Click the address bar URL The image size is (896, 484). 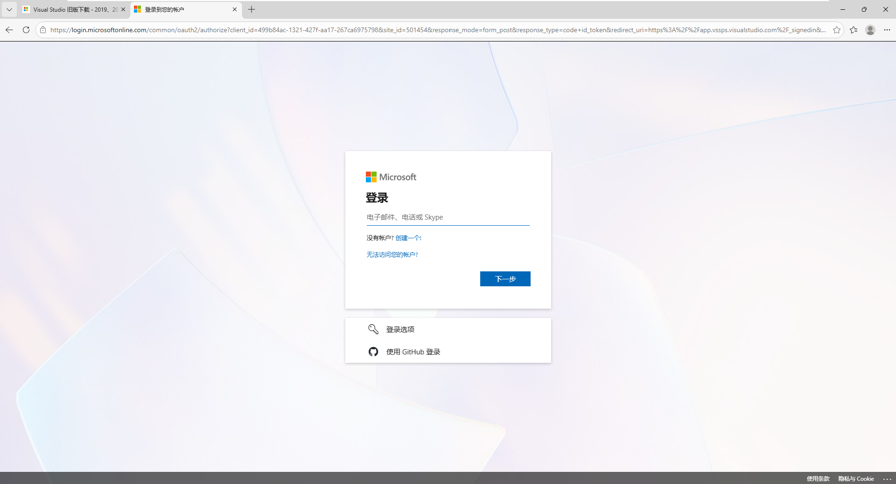(438, 30)
